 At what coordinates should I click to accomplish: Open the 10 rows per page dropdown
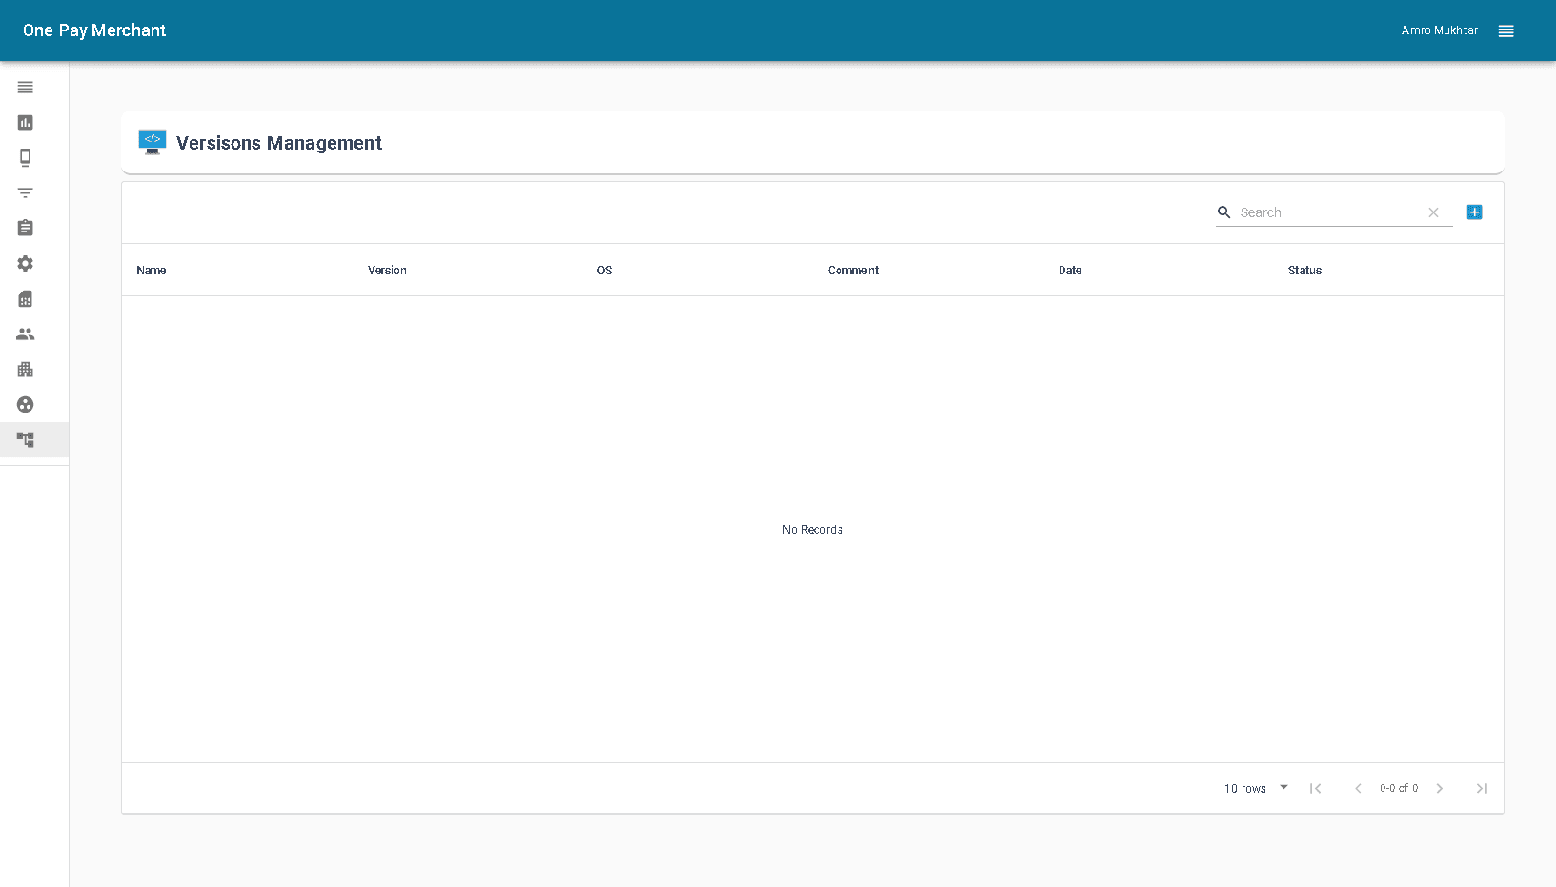(1254, 788)
